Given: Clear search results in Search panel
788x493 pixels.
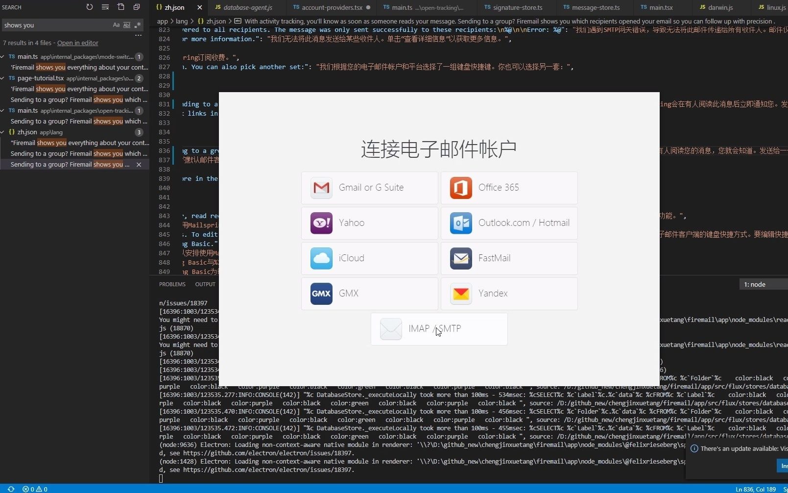Looking at the screenshot, I should 105,7.
